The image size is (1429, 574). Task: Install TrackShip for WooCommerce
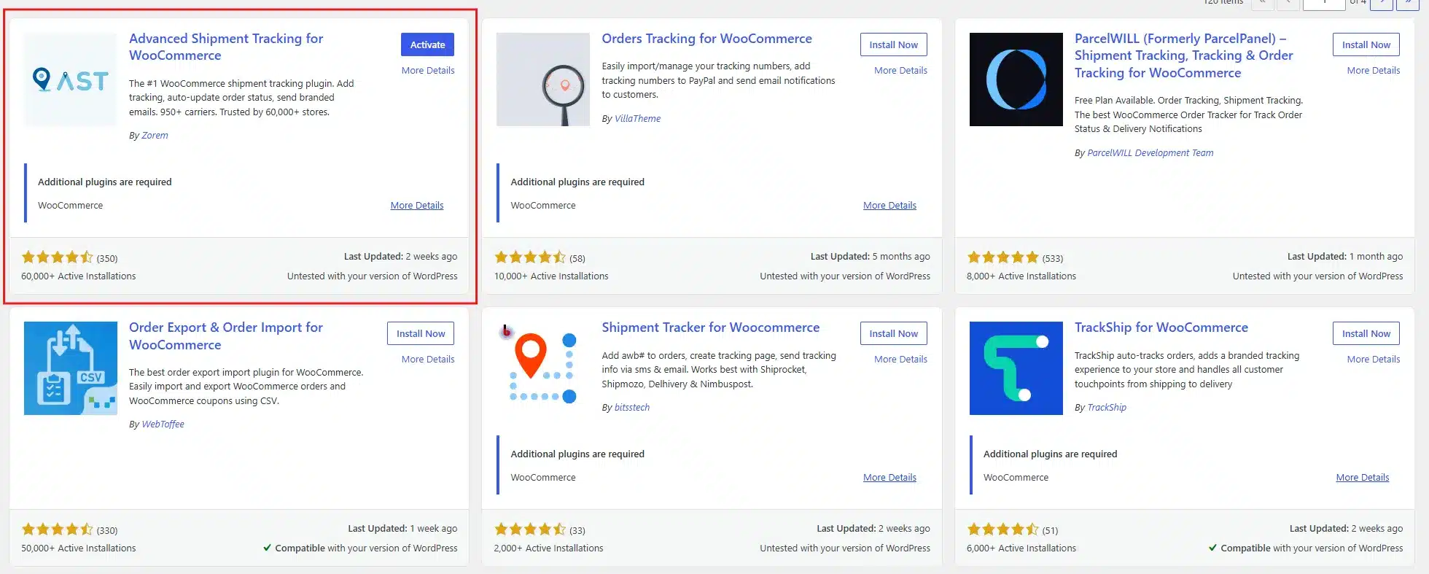1366,333
